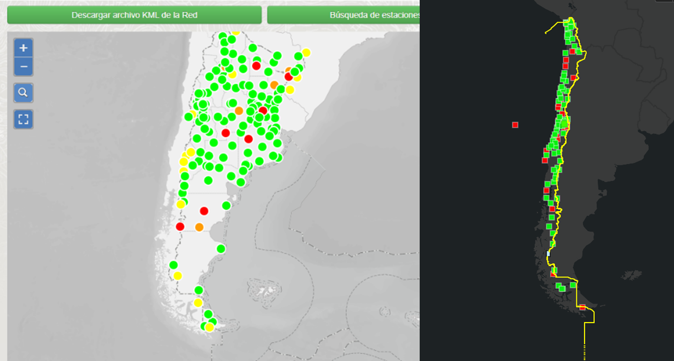Click the easternmost yellow circle on Argentina map

306,52
